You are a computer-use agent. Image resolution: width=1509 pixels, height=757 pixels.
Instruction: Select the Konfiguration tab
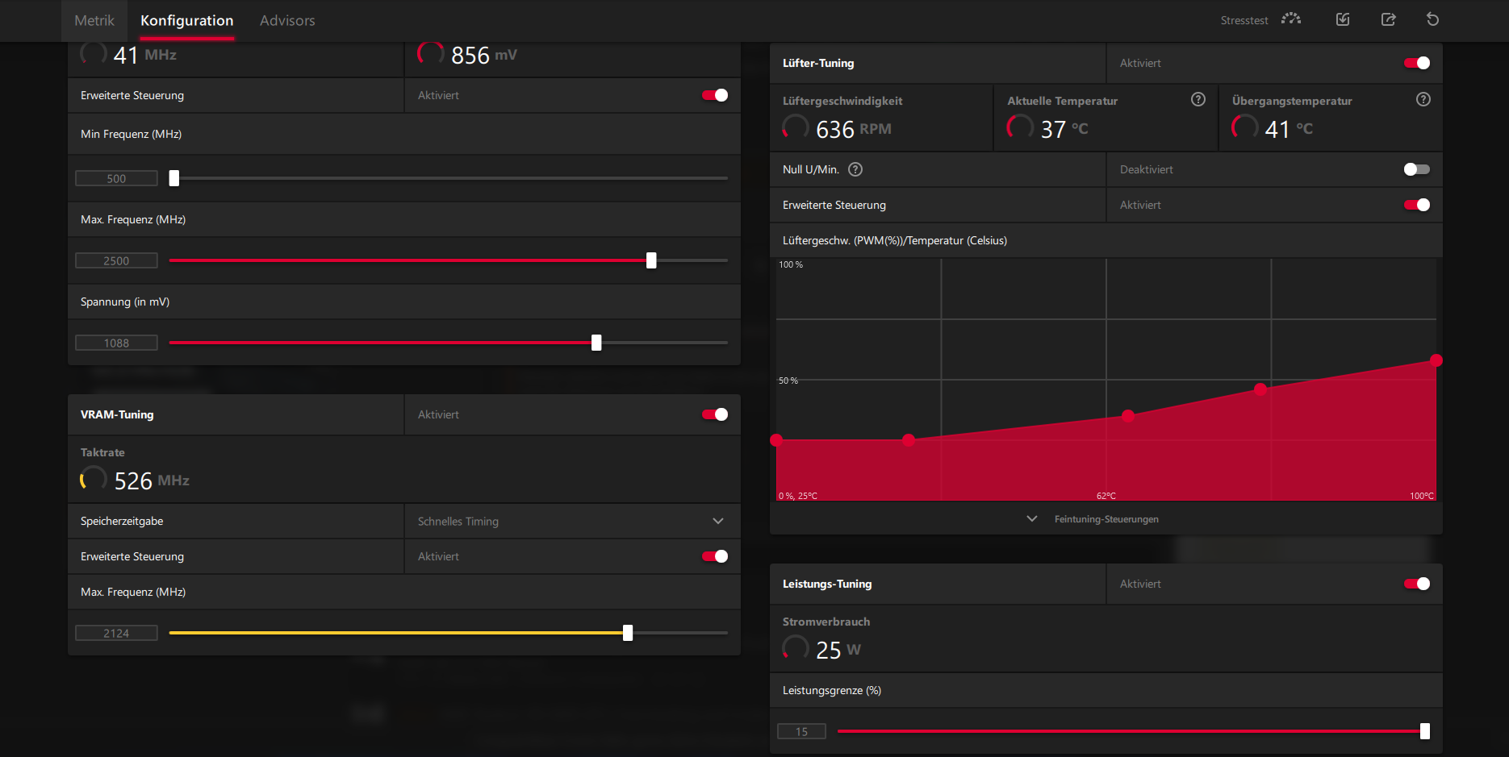coord(187,20)
